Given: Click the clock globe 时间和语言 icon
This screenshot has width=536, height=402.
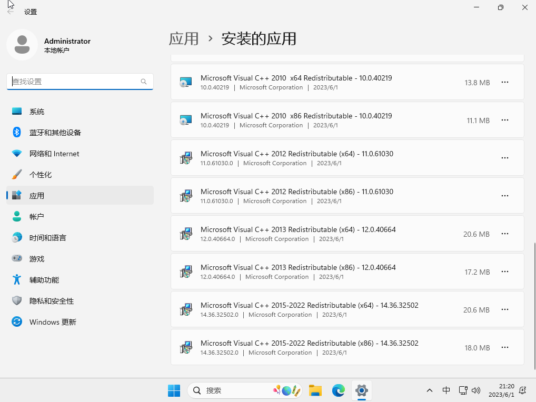Looking at the screenshot, I should (x=17, y=237).
